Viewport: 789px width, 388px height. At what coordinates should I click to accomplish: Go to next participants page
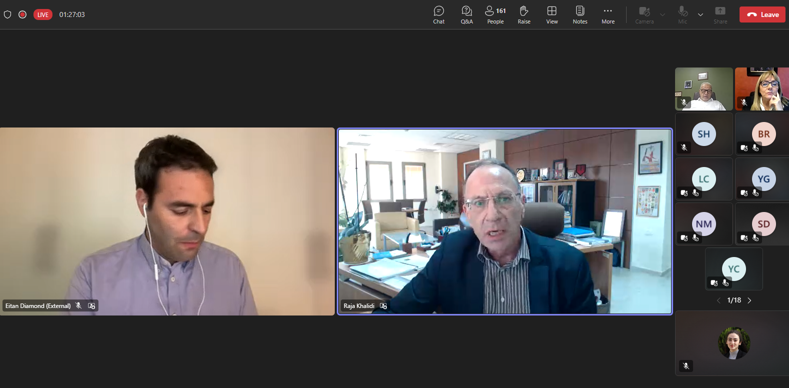click(x=749, y=300)
